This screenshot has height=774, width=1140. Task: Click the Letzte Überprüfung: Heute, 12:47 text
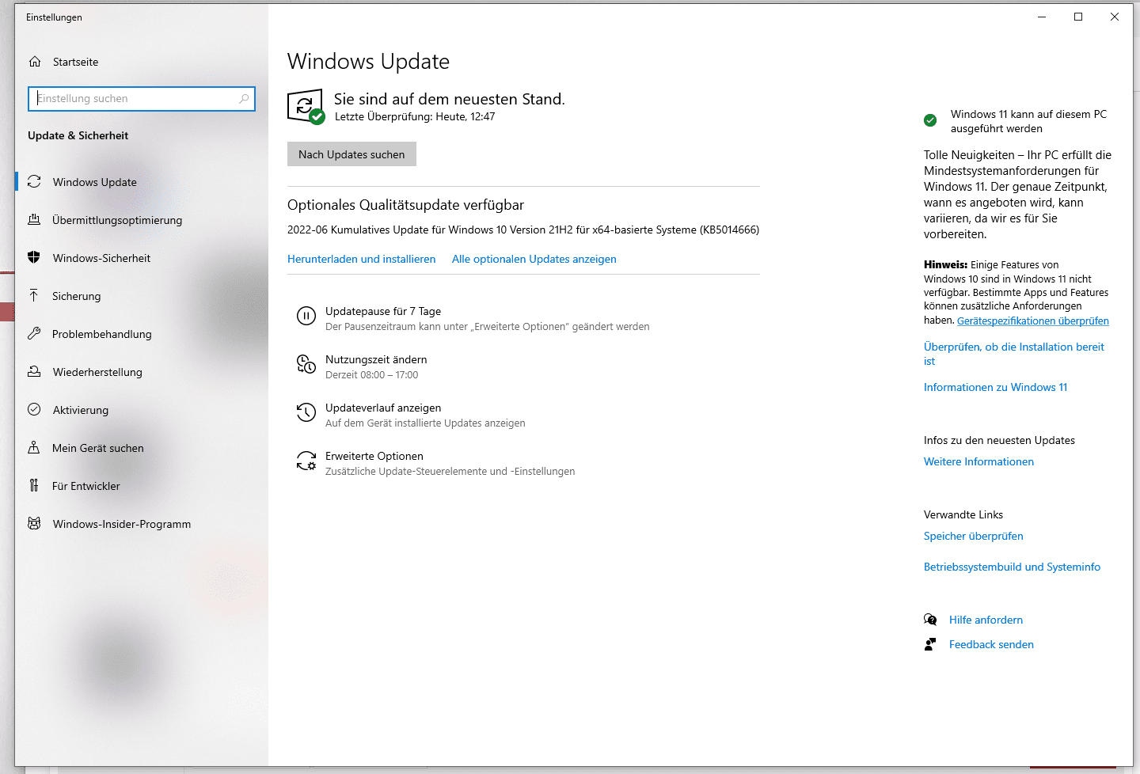click(x=415, y=116)
